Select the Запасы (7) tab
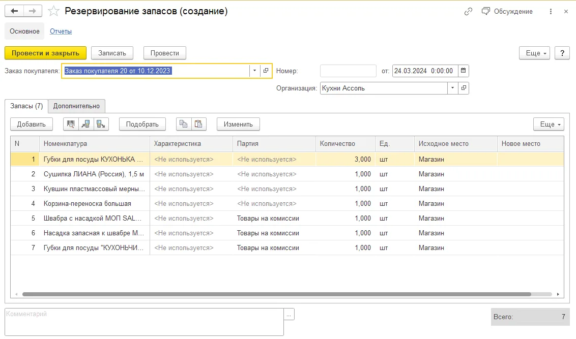The image size is (576, 339). click(26, 106)
